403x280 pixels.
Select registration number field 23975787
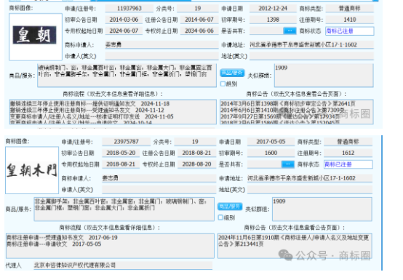[x=126, y=142]
